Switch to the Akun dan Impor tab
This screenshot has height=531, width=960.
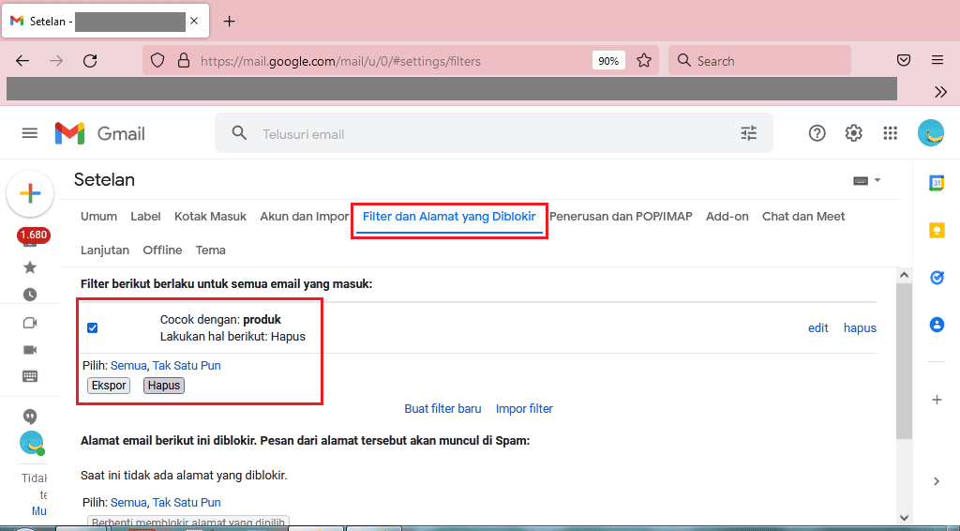[x=305, y=216]
